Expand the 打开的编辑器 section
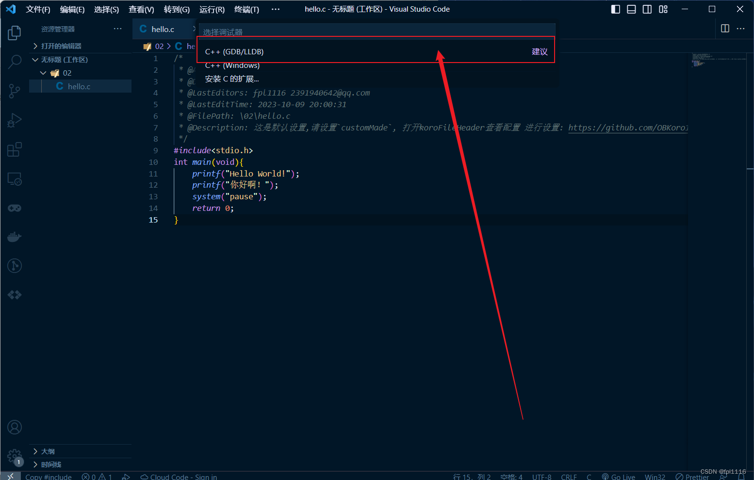This screenshot has height=480, width=754. [81, 46]
